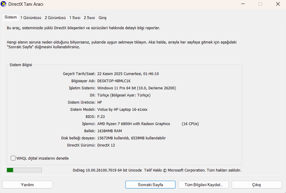Click the Sonraki Sayfa button
The width and height of the screenshot is (286, 193).
pyautogui.click(x=151, y=184)
